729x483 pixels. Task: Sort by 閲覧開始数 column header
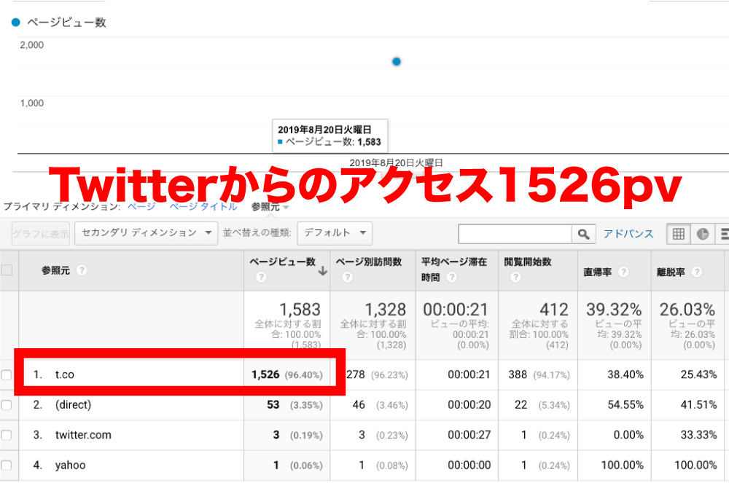528,262
